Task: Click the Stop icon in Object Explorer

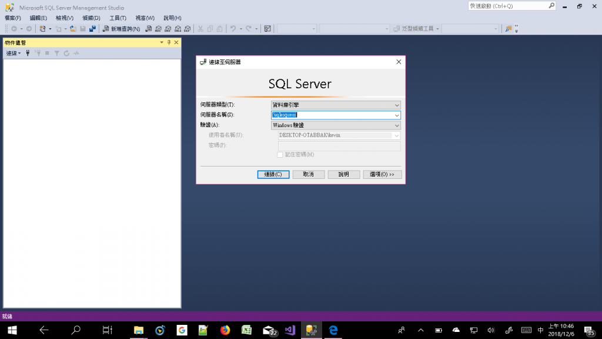Action: 47,53
